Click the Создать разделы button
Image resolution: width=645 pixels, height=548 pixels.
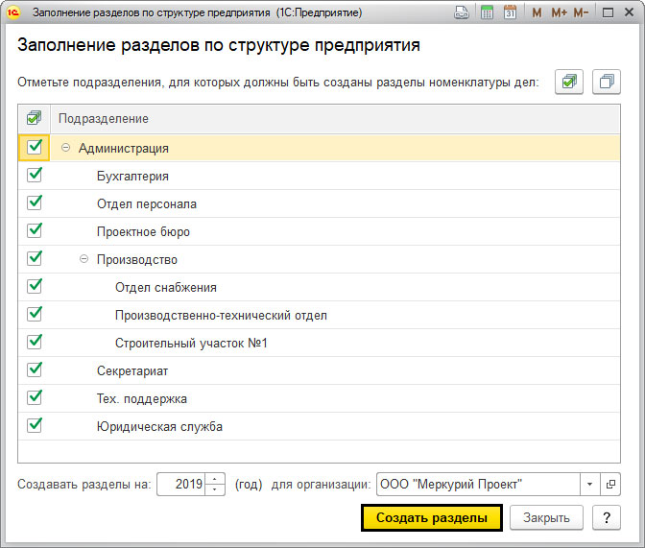click(432, 517)
